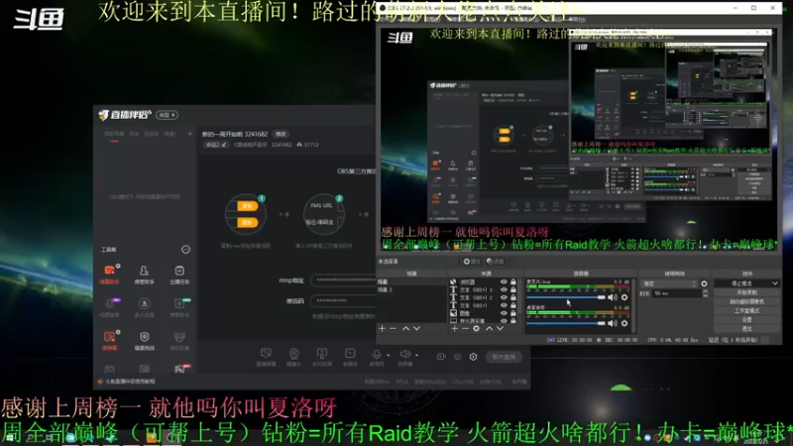Add the 摄像头 camera source

(x=293, y=357)
